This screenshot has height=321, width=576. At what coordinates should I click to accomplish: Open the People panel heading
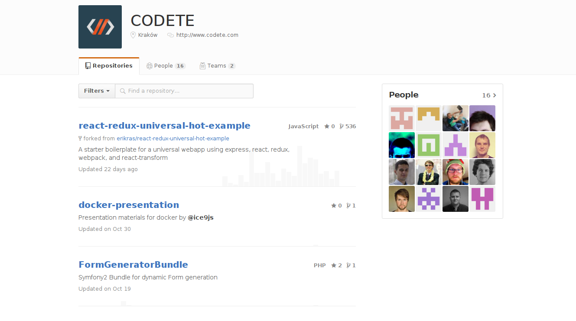pyautogui.click(x=404, y=95)
